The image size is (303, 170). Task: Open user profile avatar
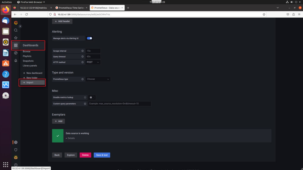coord(16,157)
